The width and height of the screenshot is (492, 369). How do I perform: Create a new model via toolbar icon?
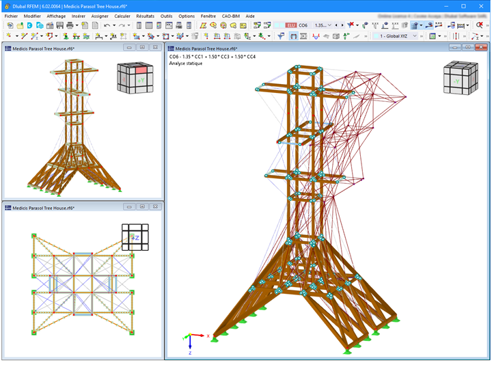[10, 25]
